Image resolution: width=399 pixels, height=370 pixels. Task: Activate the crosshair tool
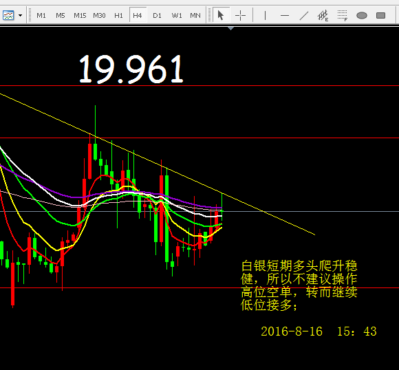[240, 16]
